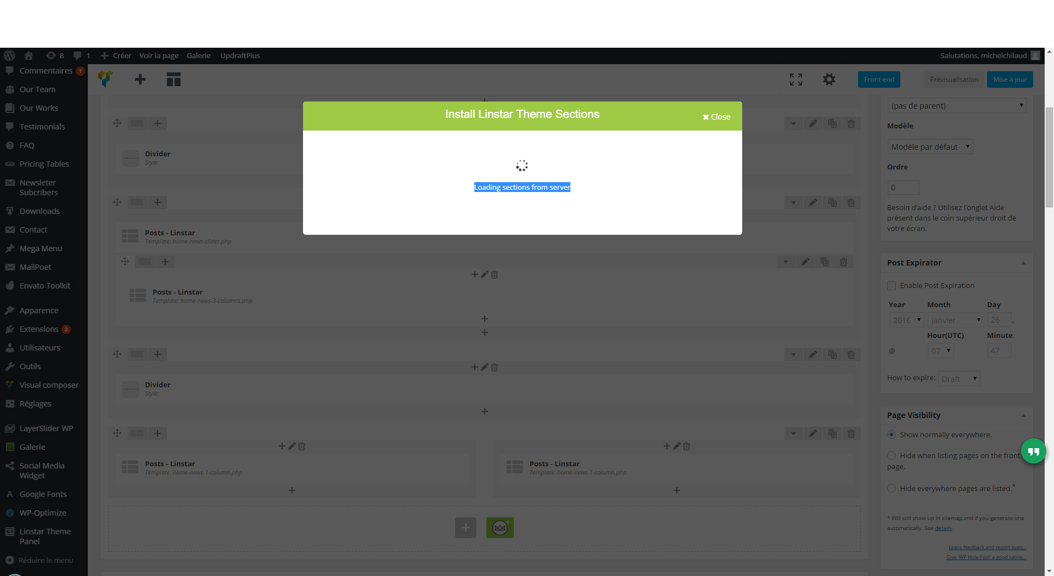This screenshot has height=576, width=1054.
Task: Select Hide when listing pages on front page
Action: [x=892, y=455]
